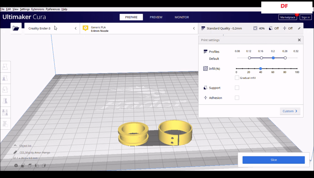The image size is (314, 178).
Task: Click the front view cube icon
Action: point(23,165)
